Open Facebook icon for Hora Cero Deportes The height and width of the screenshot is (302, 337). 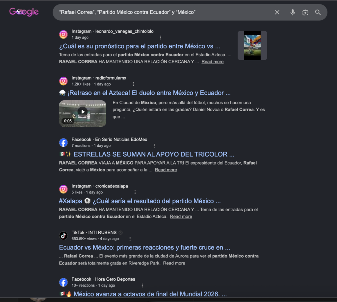click(x=64, y=282)
